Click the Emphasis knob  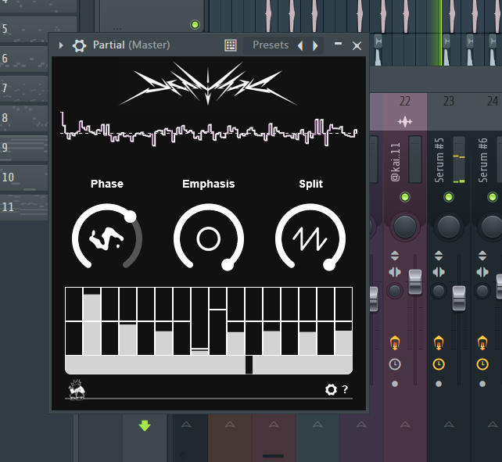click(x=209, y=238)
